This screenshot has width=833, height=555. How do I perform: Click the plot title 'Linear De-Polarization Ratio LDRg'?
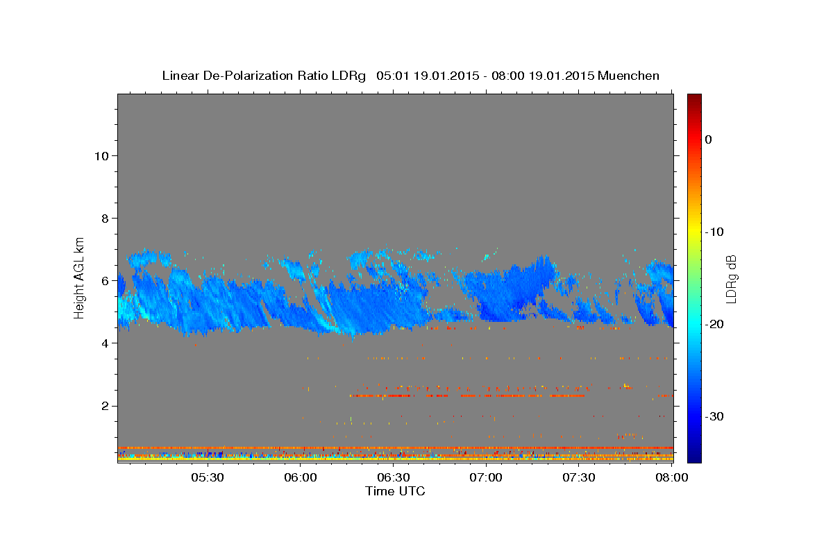point(264,76)
